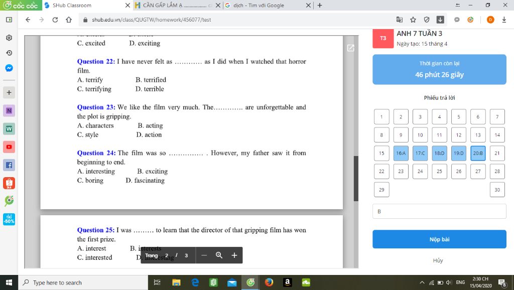This screenshot has width=514, height=290.
Task: Open YouTube from the sidebar
Action: [x=9, y=147]
